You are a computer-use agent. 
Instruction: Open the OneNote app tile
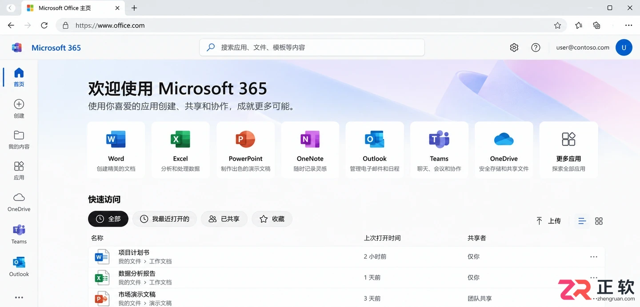tap(310, 150)
